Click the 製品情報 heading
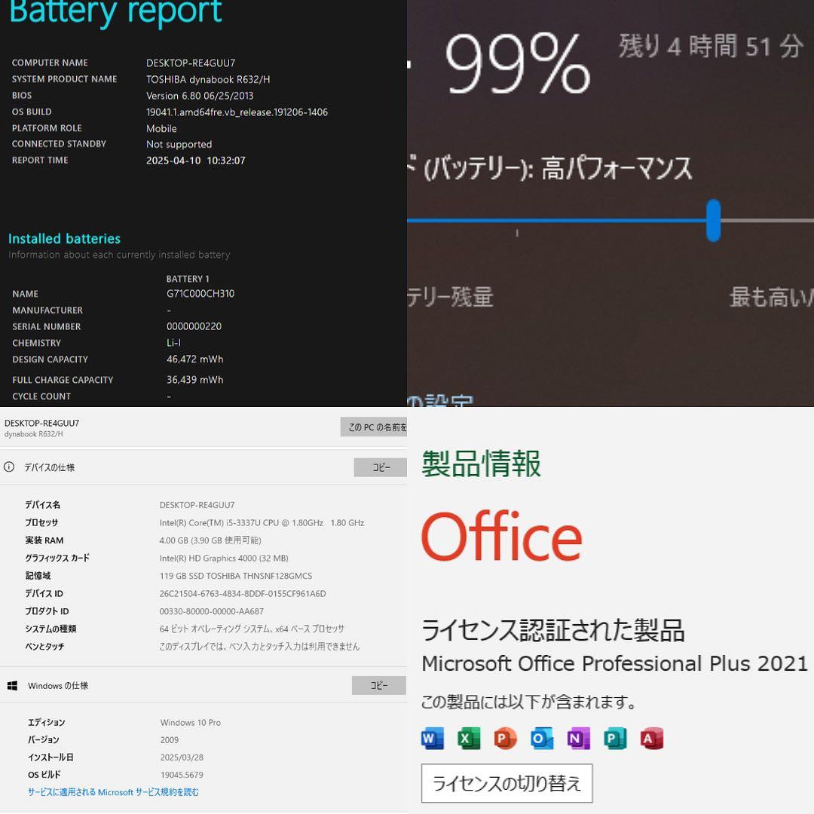Screen dimensions: 814x814 pyautogui.click(x=481, y=463)
